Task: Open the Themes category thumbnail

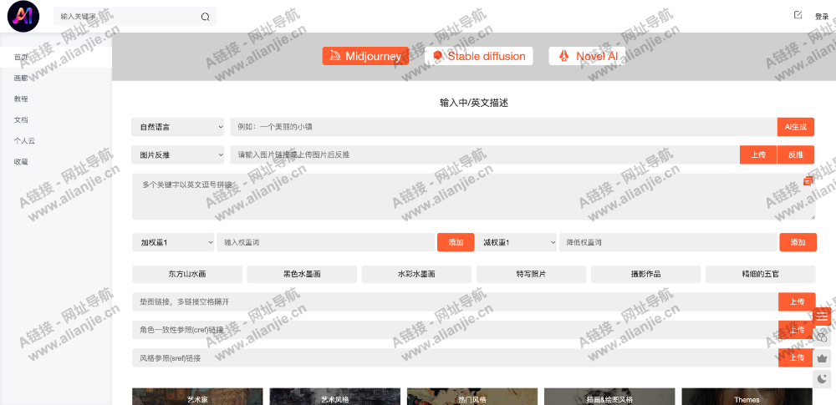Action: point(747,397)
